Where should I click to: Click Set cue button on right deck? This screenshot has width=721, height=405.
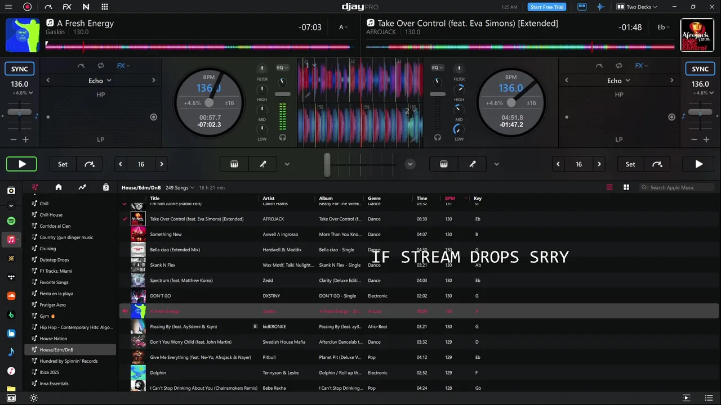point(630,164)
